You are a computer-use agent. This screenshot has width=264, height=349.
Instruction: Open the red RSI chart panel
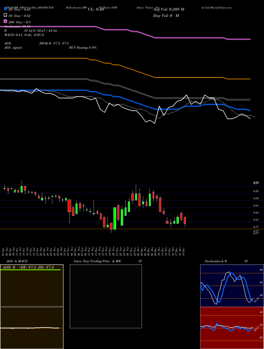tap(232, 328)
